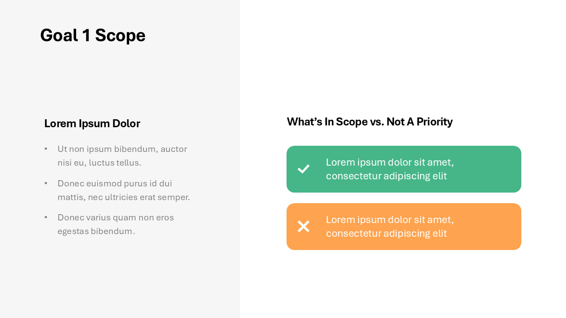The width and height of the screenshot is (566, 318).
Task: Click the word "Dolor" in the left subheading
Action: [x=126, y=124]
